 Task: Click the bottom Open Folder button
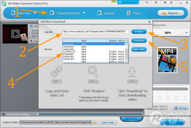108,122
